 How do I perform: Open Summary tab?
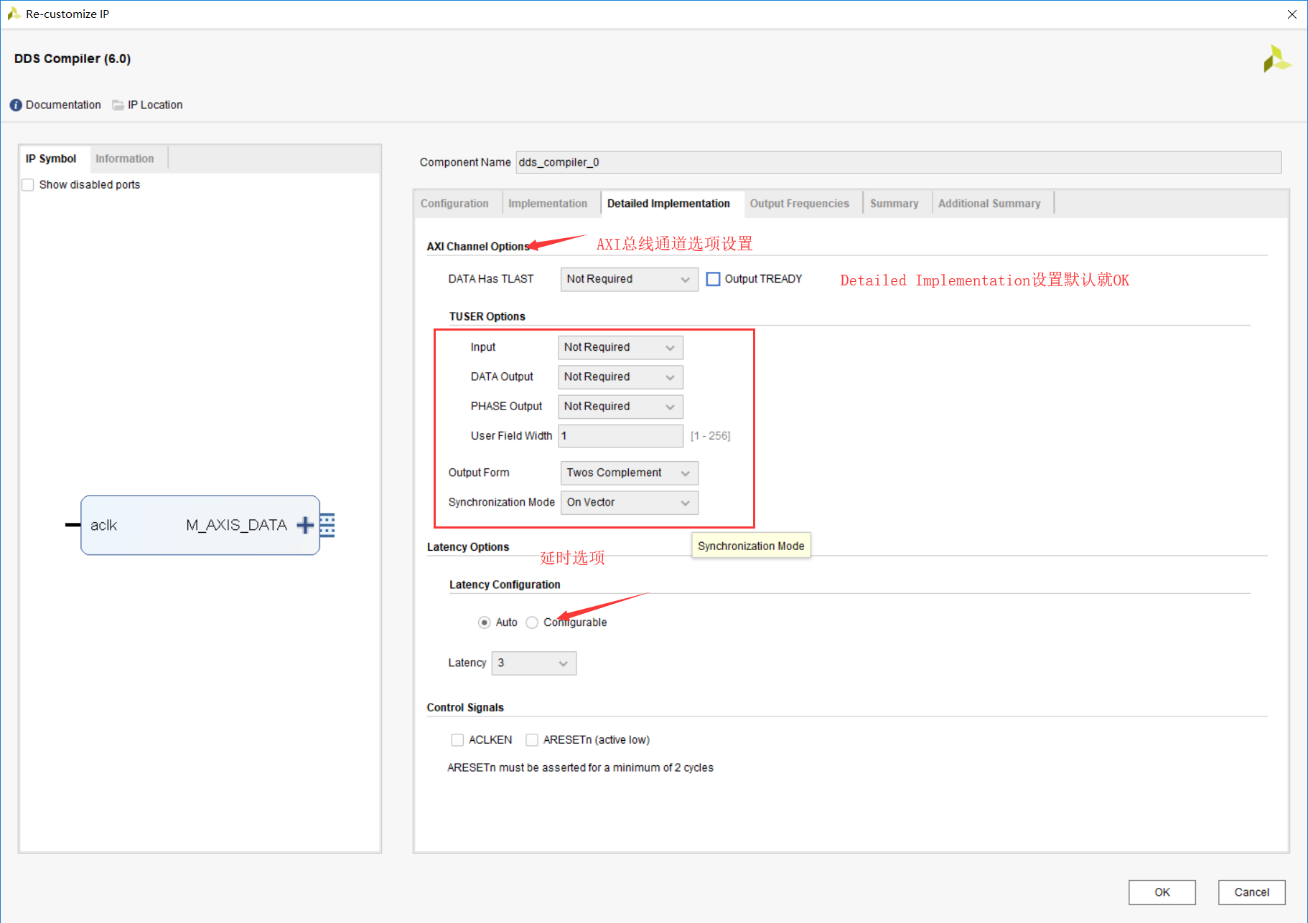pyautogui.click(x=894, y=204)
